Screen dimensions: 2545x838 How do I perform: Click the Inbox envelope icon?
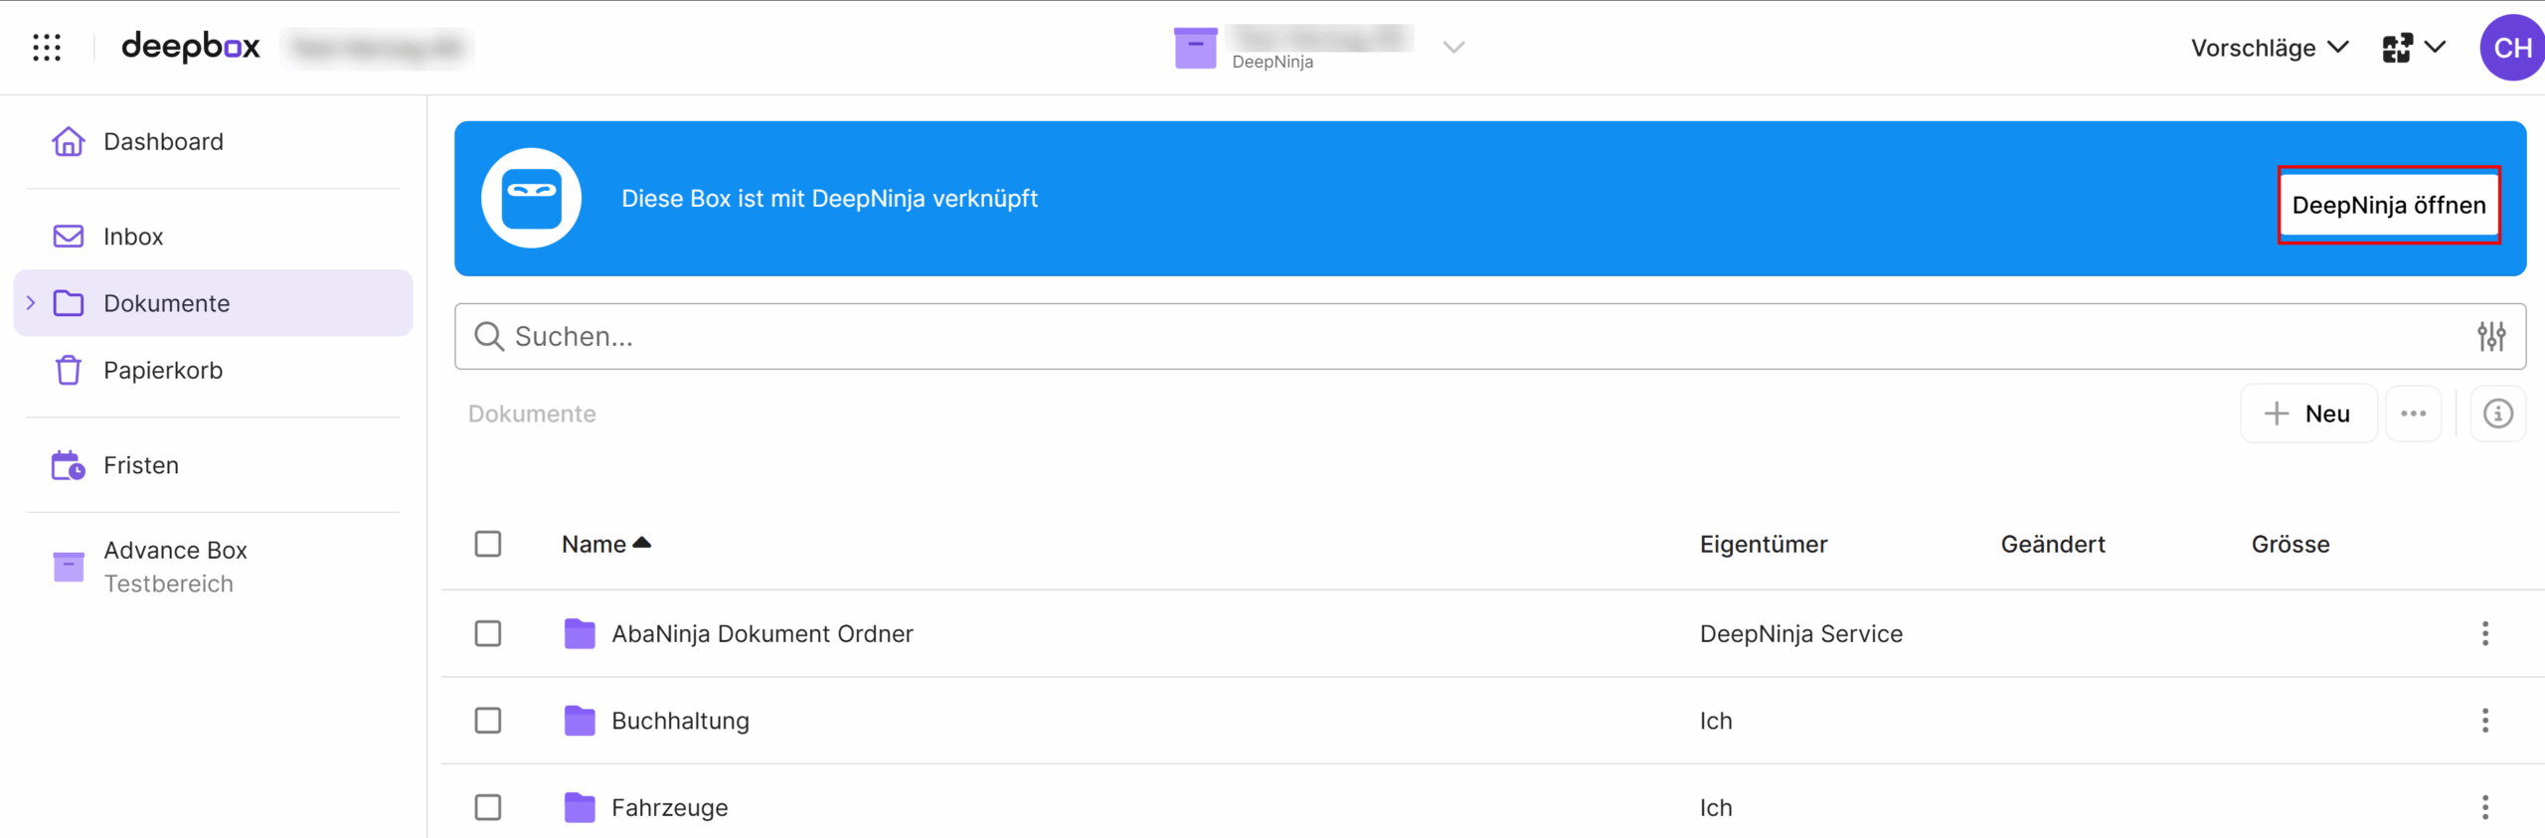tap(68, 237)
